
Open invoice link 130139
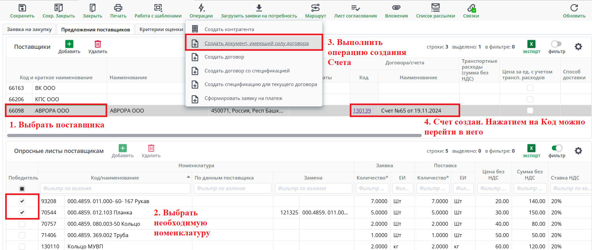click(362, 111)
